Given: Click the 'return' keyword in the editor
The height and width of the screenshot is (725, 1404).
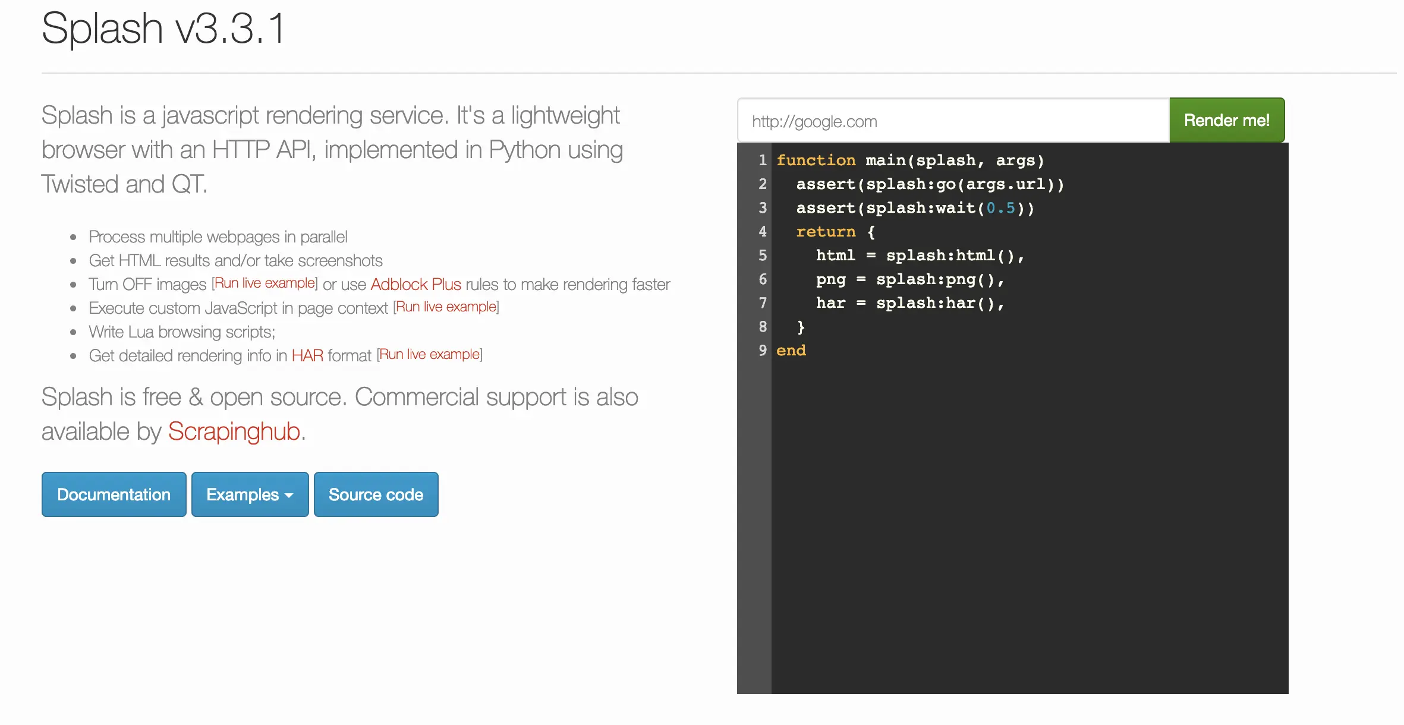Looking at the screenshot, I should 826,232.
